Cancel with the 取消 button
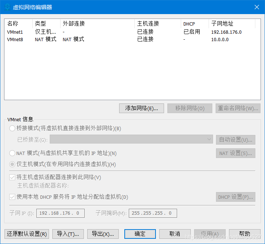The width and height of the screenshot is (265, 244). coord(175,234)
